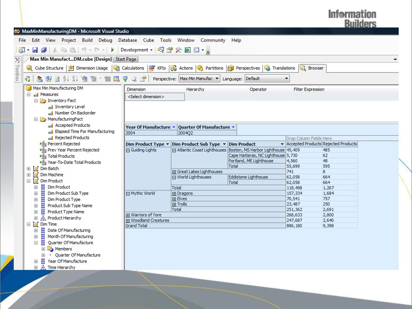Image resolution: width=412 pixels, height=309 pixels.
Task: Click the Redo arrow icon
Action: [97, 50]
